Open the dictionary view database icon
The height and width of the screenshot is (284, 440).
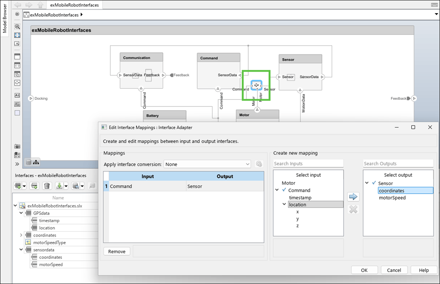(29, 162)
